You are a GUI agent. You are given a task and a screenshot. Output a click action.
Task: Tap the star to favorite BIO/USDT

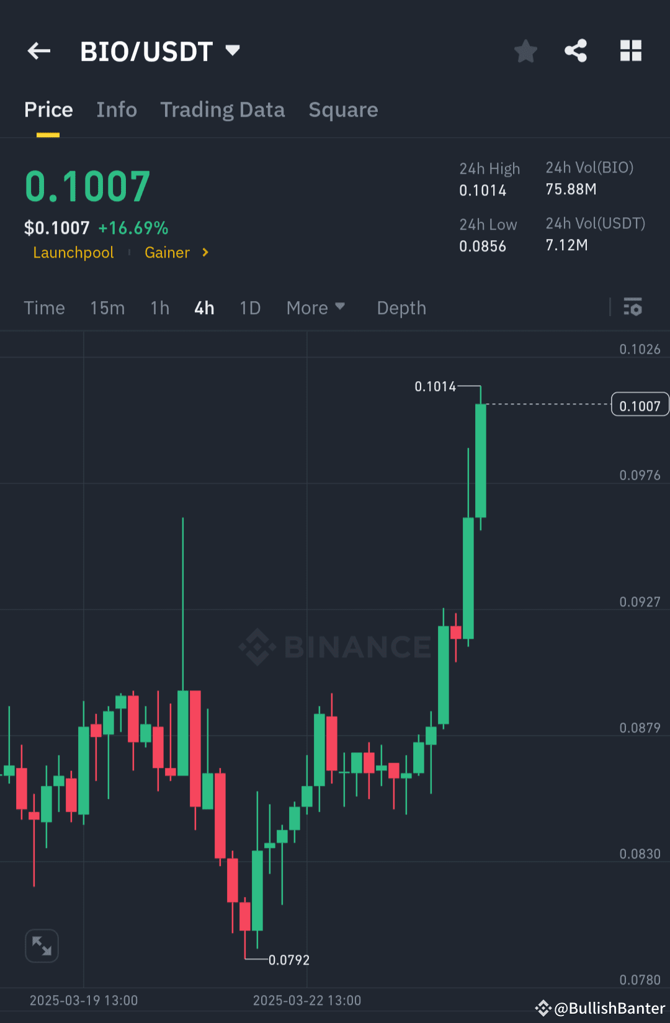tap(525, 52)
